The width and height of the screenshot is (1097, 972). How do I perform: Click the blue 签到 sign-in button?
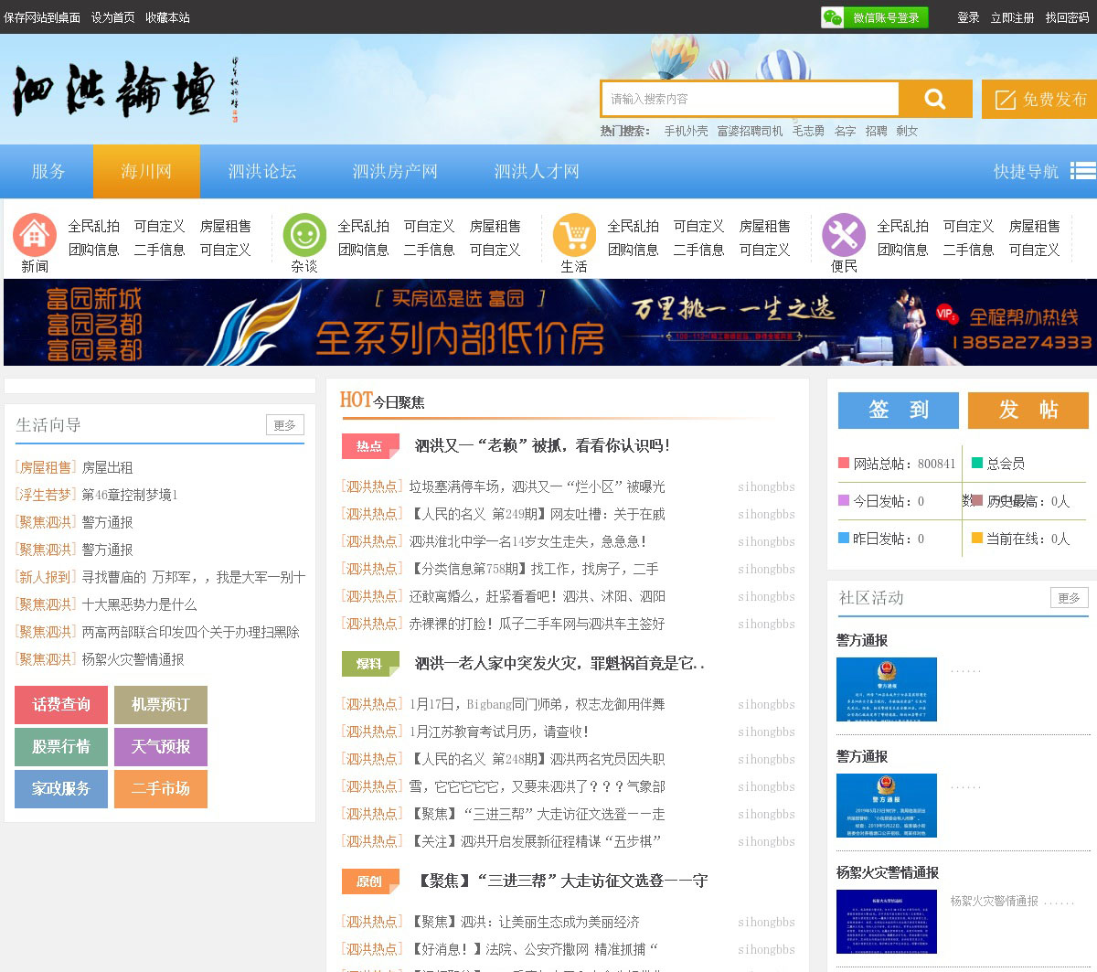(x=898, y=411)
